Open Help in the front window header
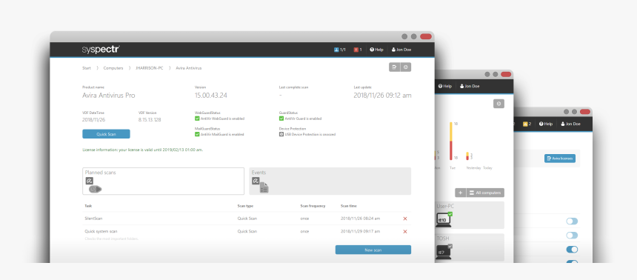The image size is (637, 280). point(376,50)
